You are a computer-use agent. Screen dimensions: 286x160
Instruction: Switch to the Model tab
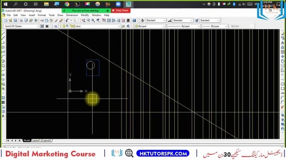pyautogui.click(x=27, y=140)
